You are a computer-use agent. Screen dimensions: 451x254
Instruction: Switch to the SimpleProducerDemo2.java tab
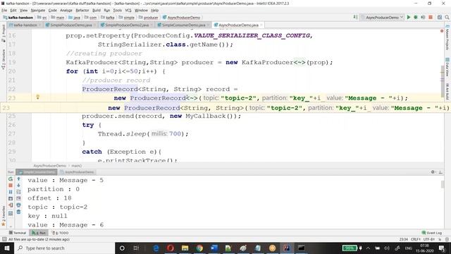127,25
